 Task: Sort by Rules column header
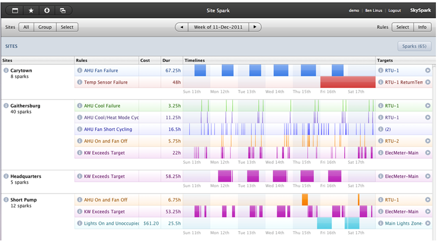(x=107, y=60)
